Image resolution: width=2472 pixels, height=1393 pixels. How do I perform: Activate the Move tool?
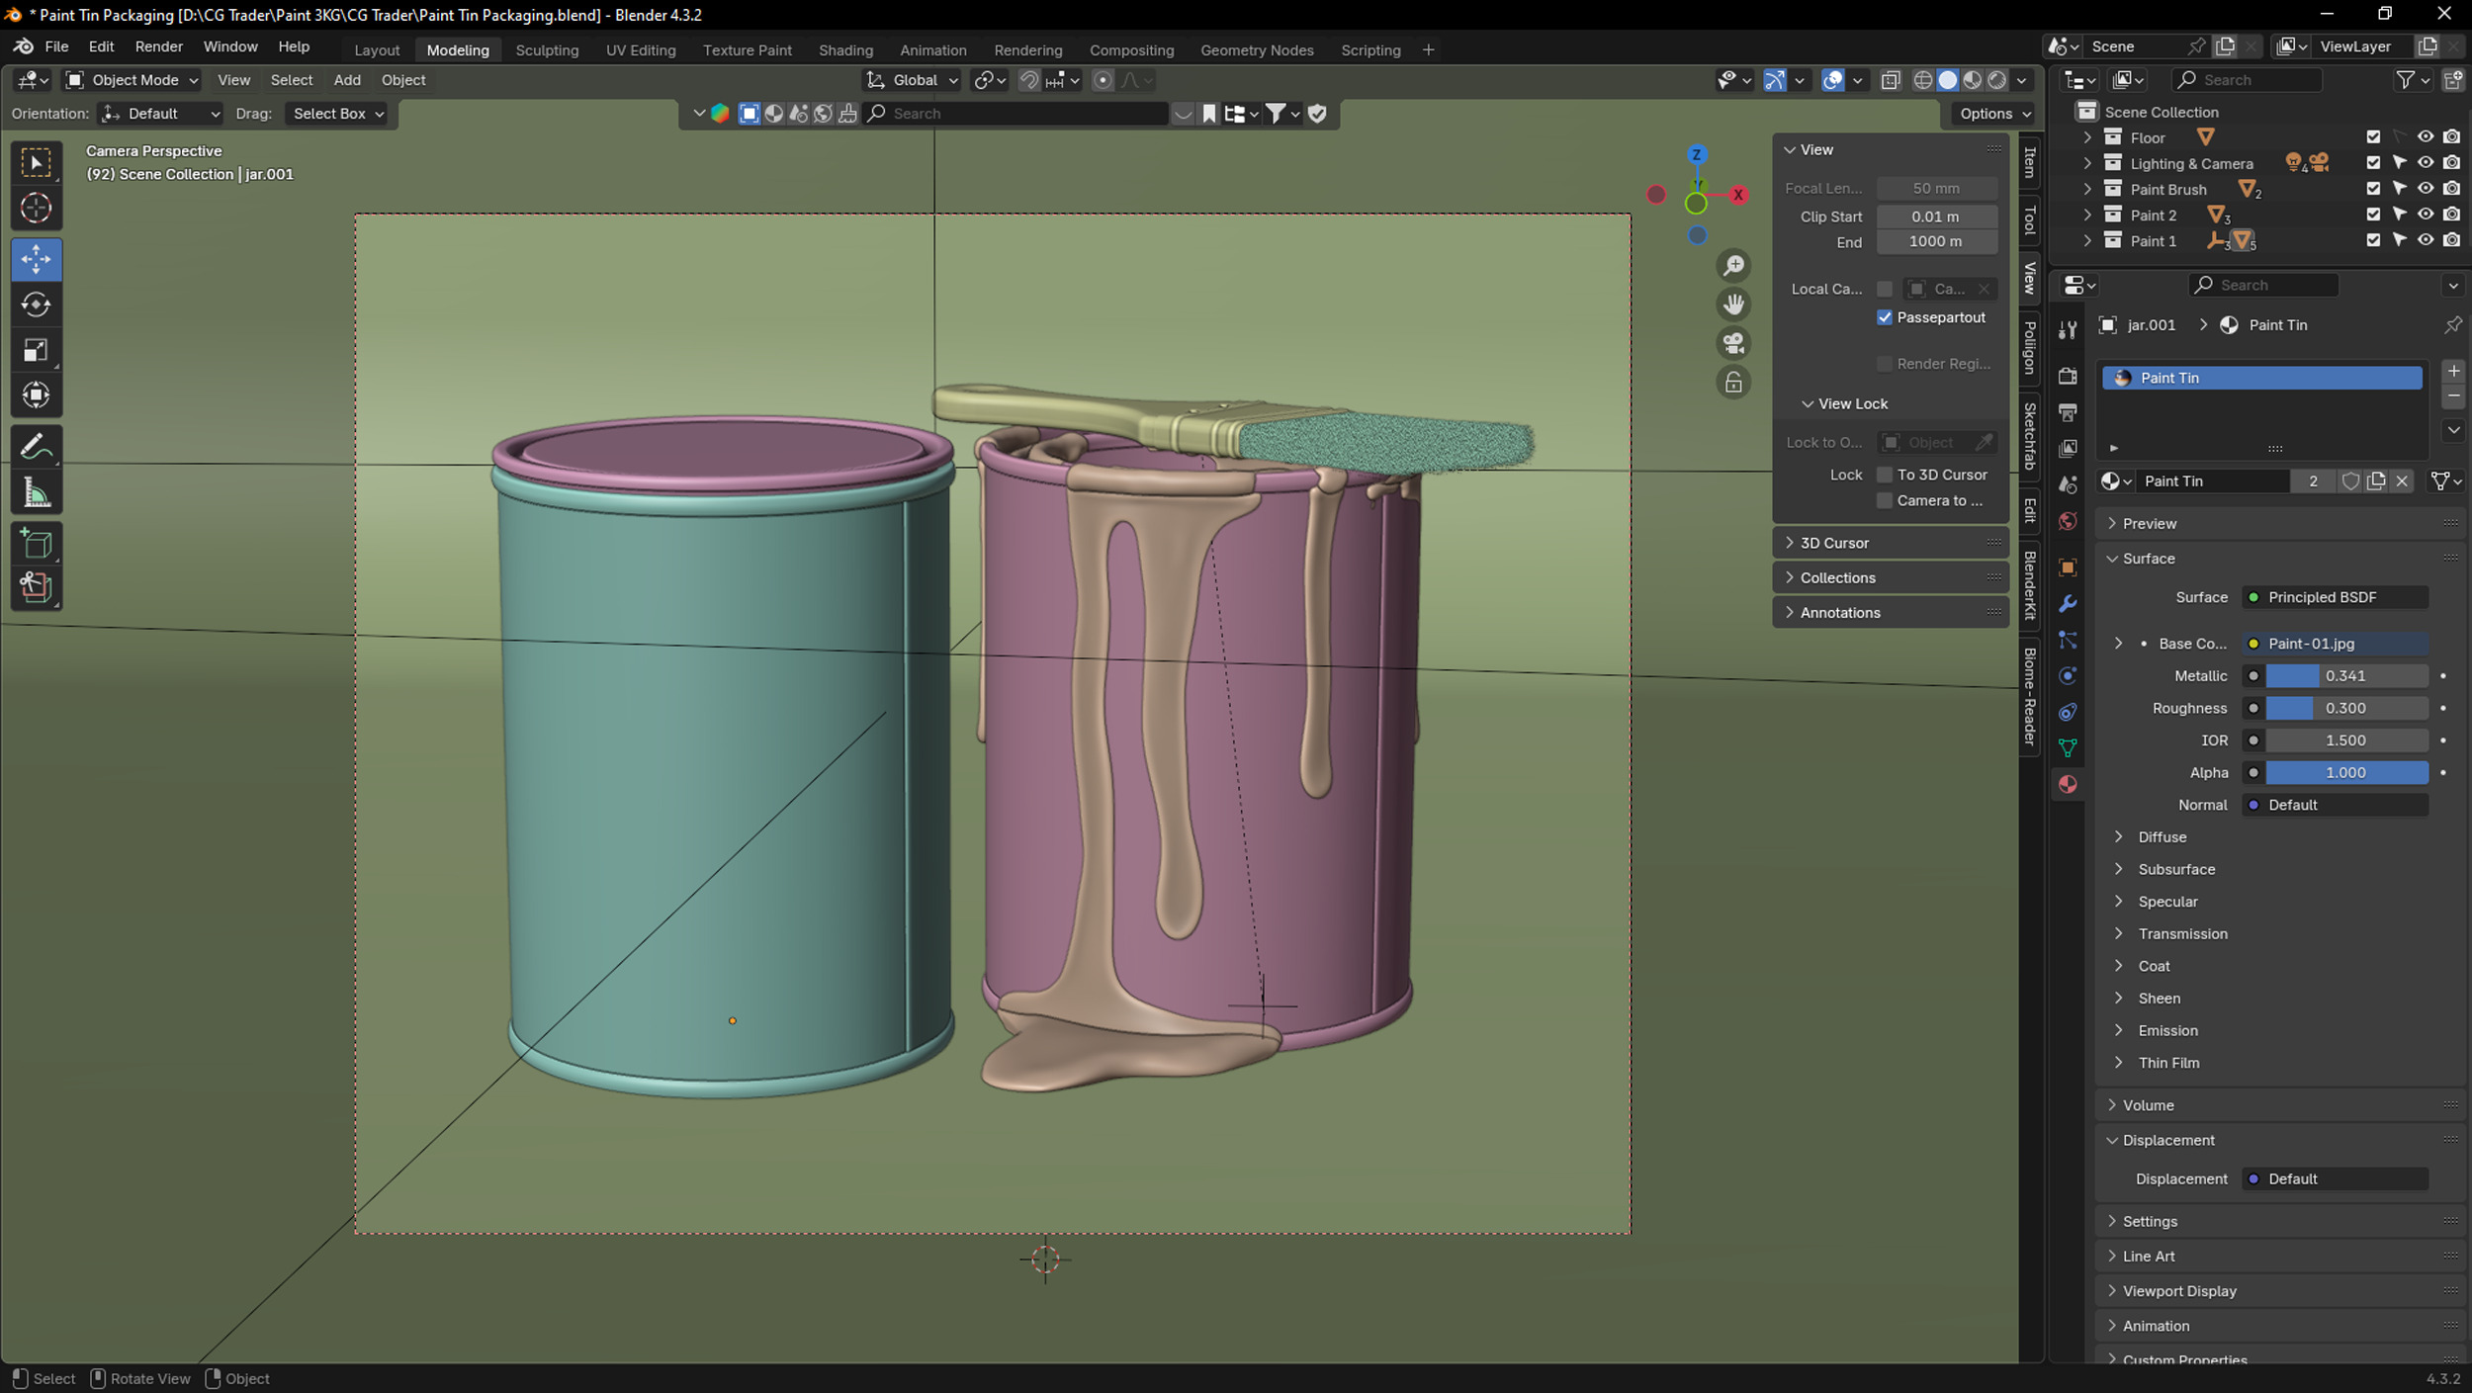click(37, 260)
